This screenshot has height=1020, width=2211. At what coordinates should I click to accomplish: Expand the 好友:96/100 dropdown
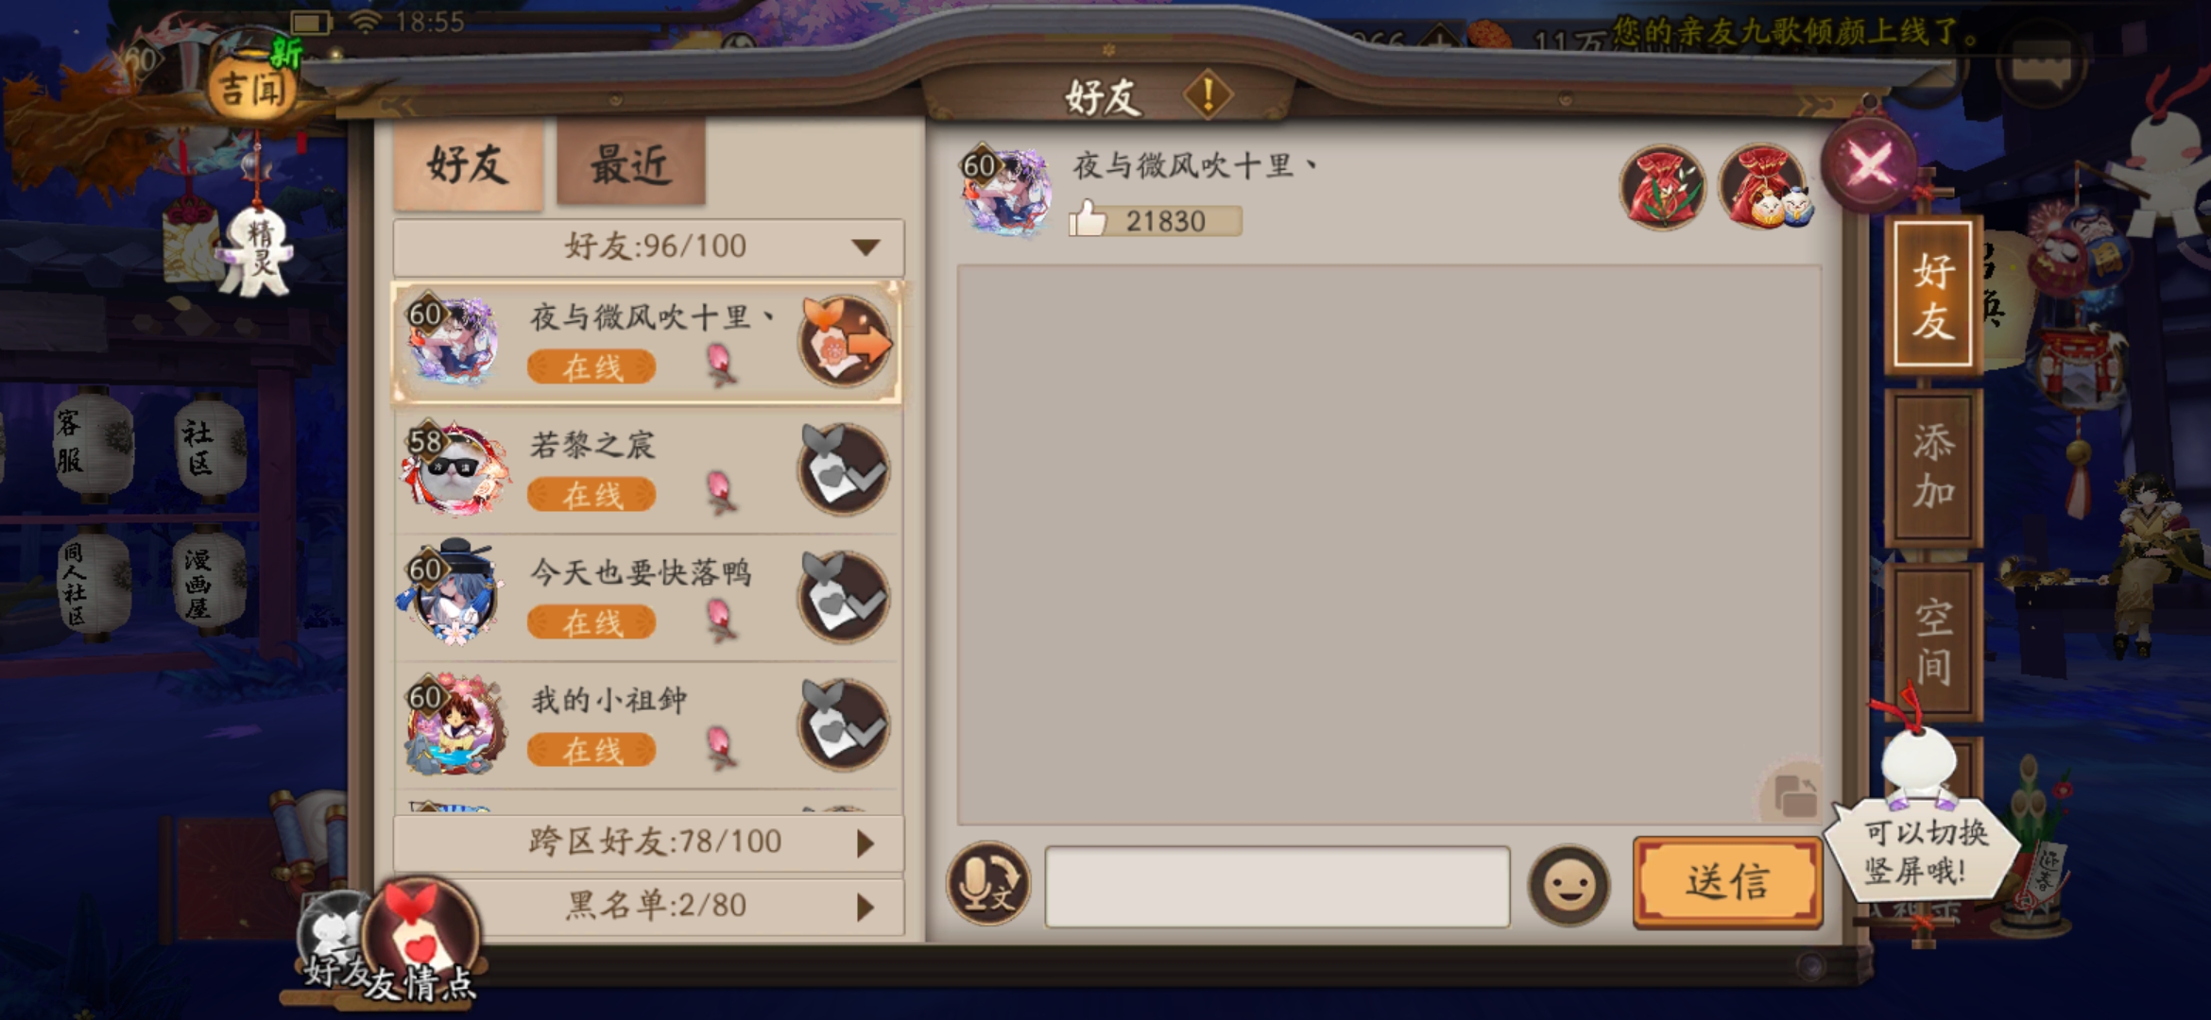coord(648,246)
